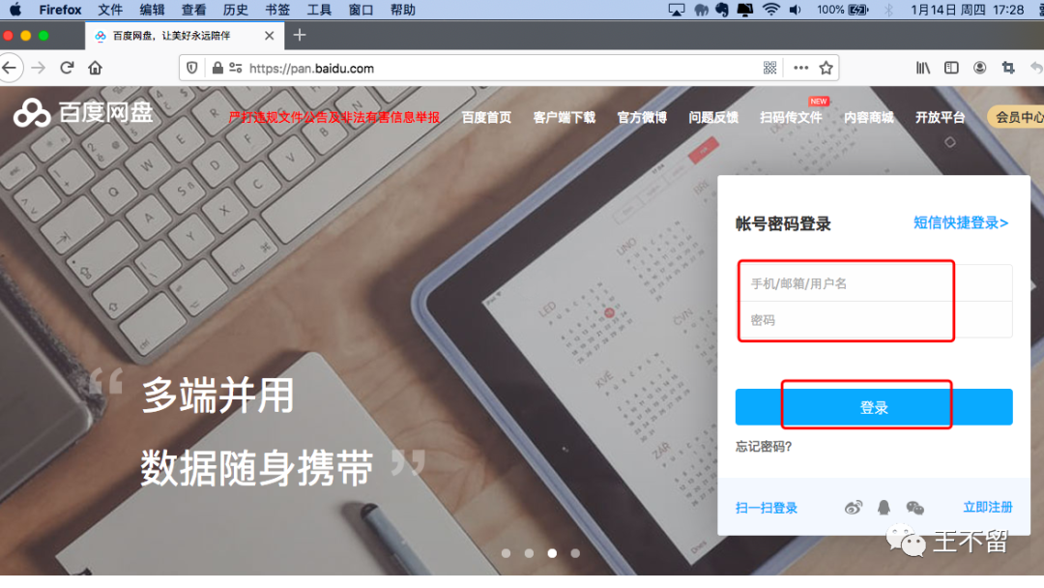Go forward with the forward arrow
Viewport: 1044px width, 588px height.
[x=39, y=68]
